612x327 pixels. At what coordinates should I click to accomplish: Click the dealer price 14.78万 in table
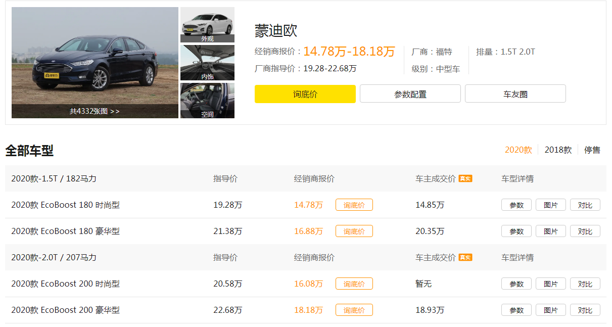(308, 205)
